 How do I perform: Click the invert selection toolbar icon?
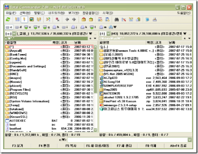click(x=48, y=19)
